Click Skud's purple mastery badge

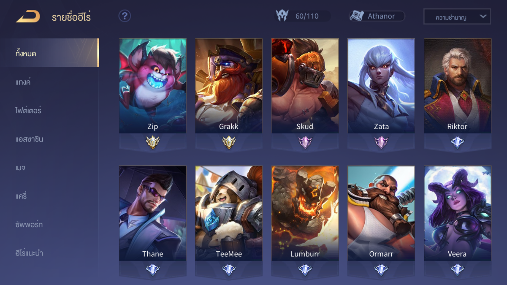tap(305, 142)
